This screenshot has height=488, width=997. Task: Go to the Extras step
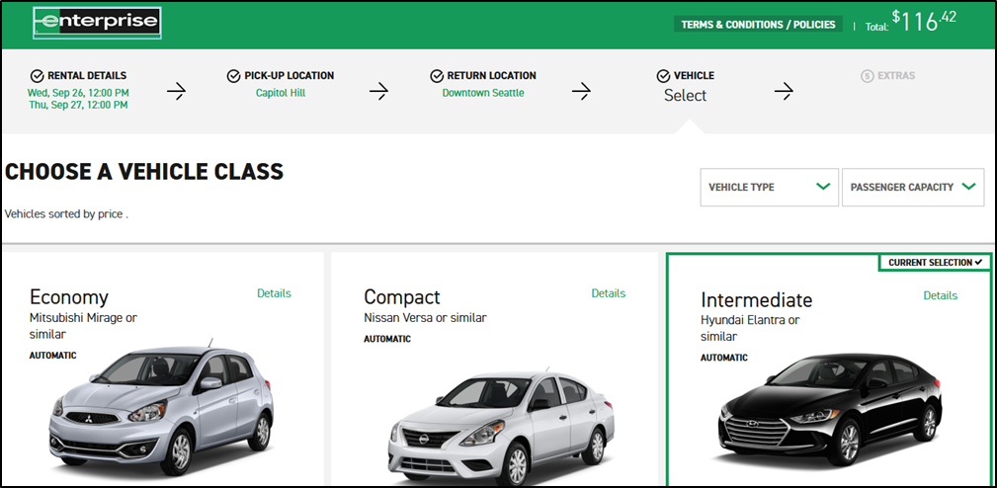point(887,76)
